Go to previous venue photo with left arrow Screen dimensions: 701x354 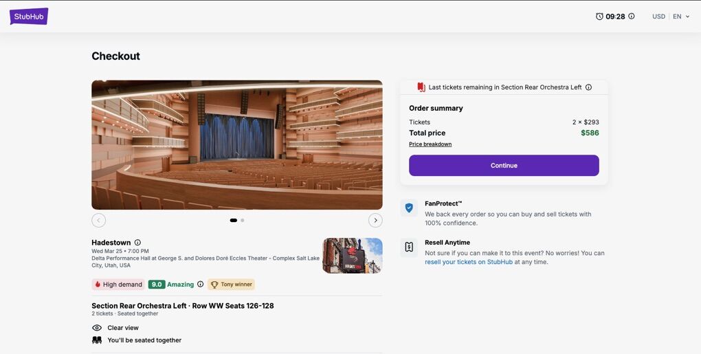pos(99,220)
